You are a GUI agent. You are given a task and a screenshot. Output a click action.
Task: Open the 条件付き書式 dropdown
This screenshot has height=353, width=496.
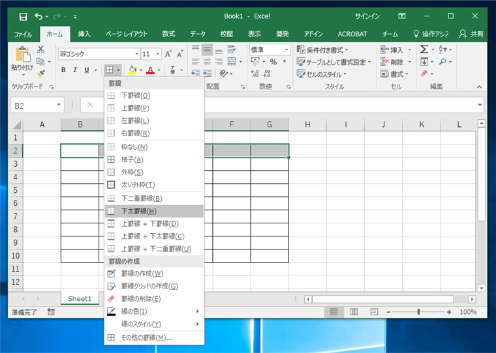point(322,49)
